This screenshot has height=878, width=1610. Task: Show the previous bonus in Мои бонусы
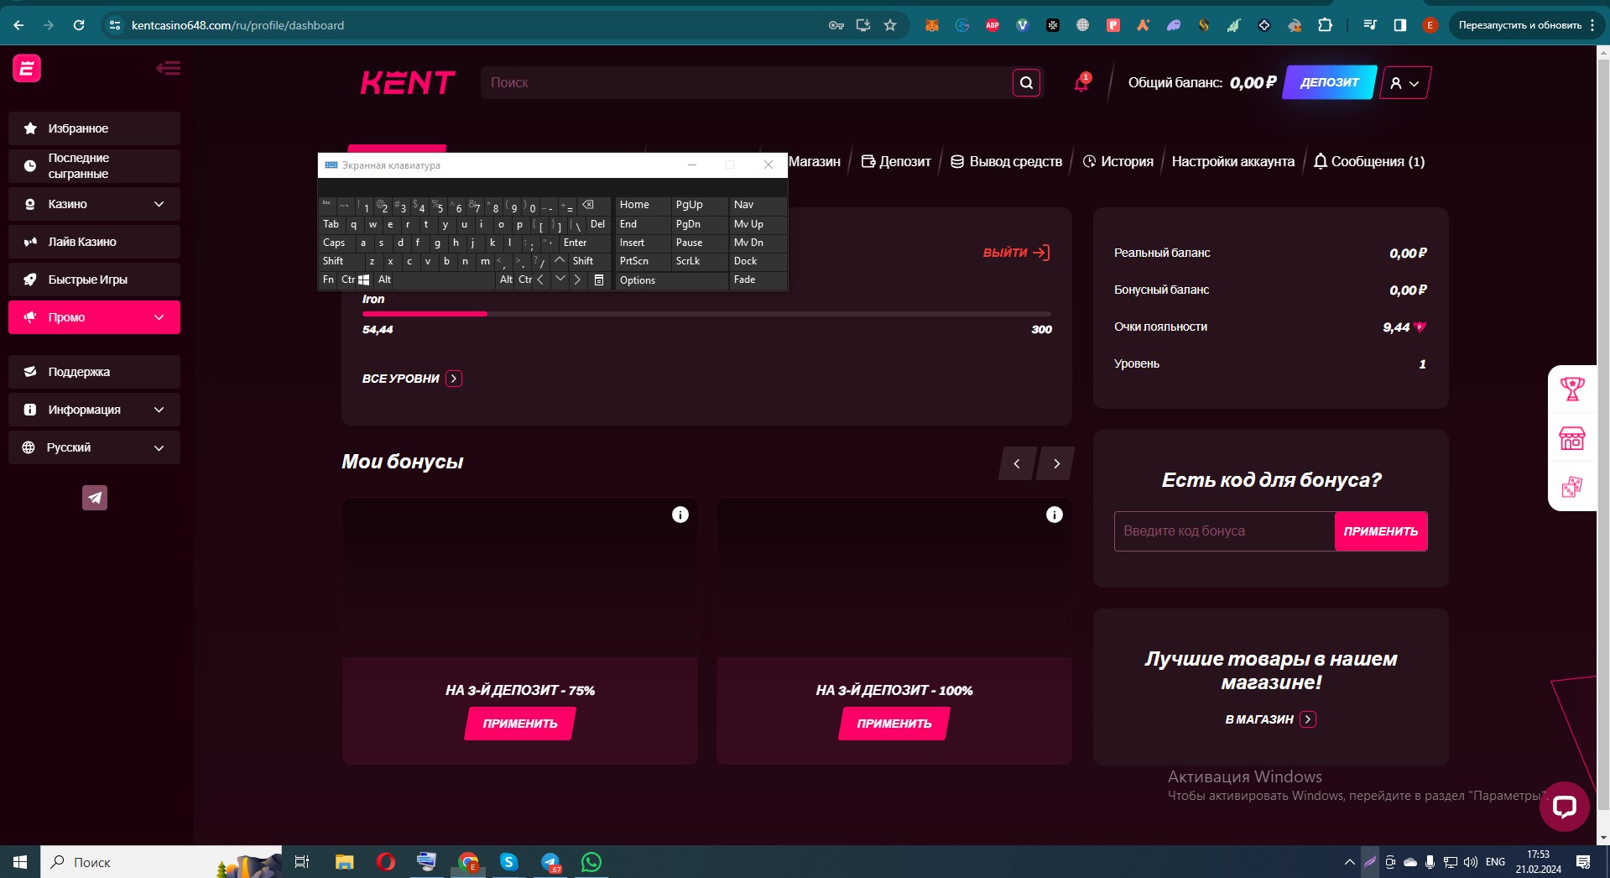(1017, 463)
